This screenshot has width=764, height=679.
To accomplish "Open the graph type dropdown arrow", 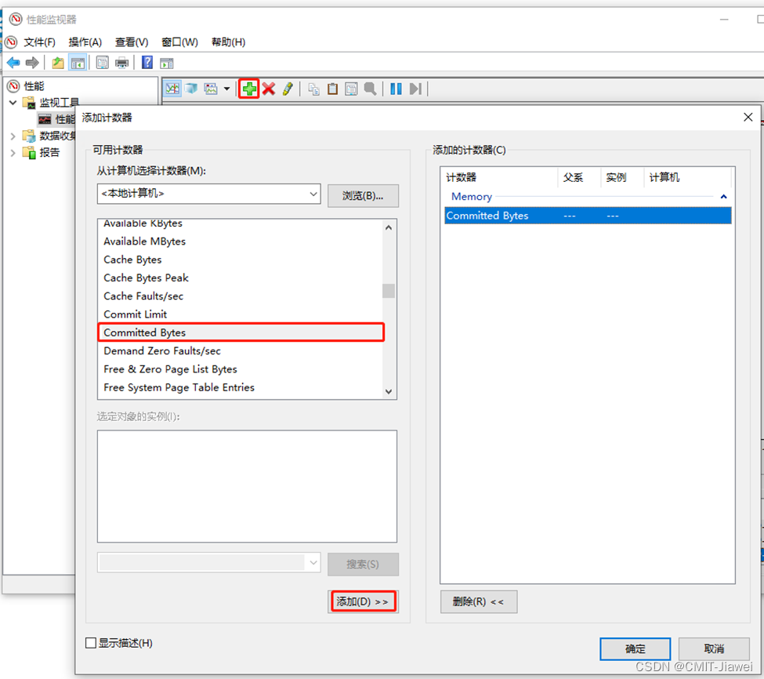I will coord(226,89).
